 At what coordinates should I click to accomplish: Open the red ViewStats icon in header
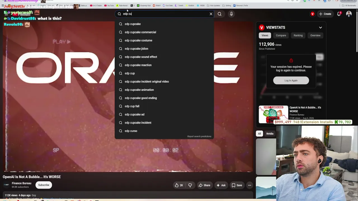pos(312,14)
